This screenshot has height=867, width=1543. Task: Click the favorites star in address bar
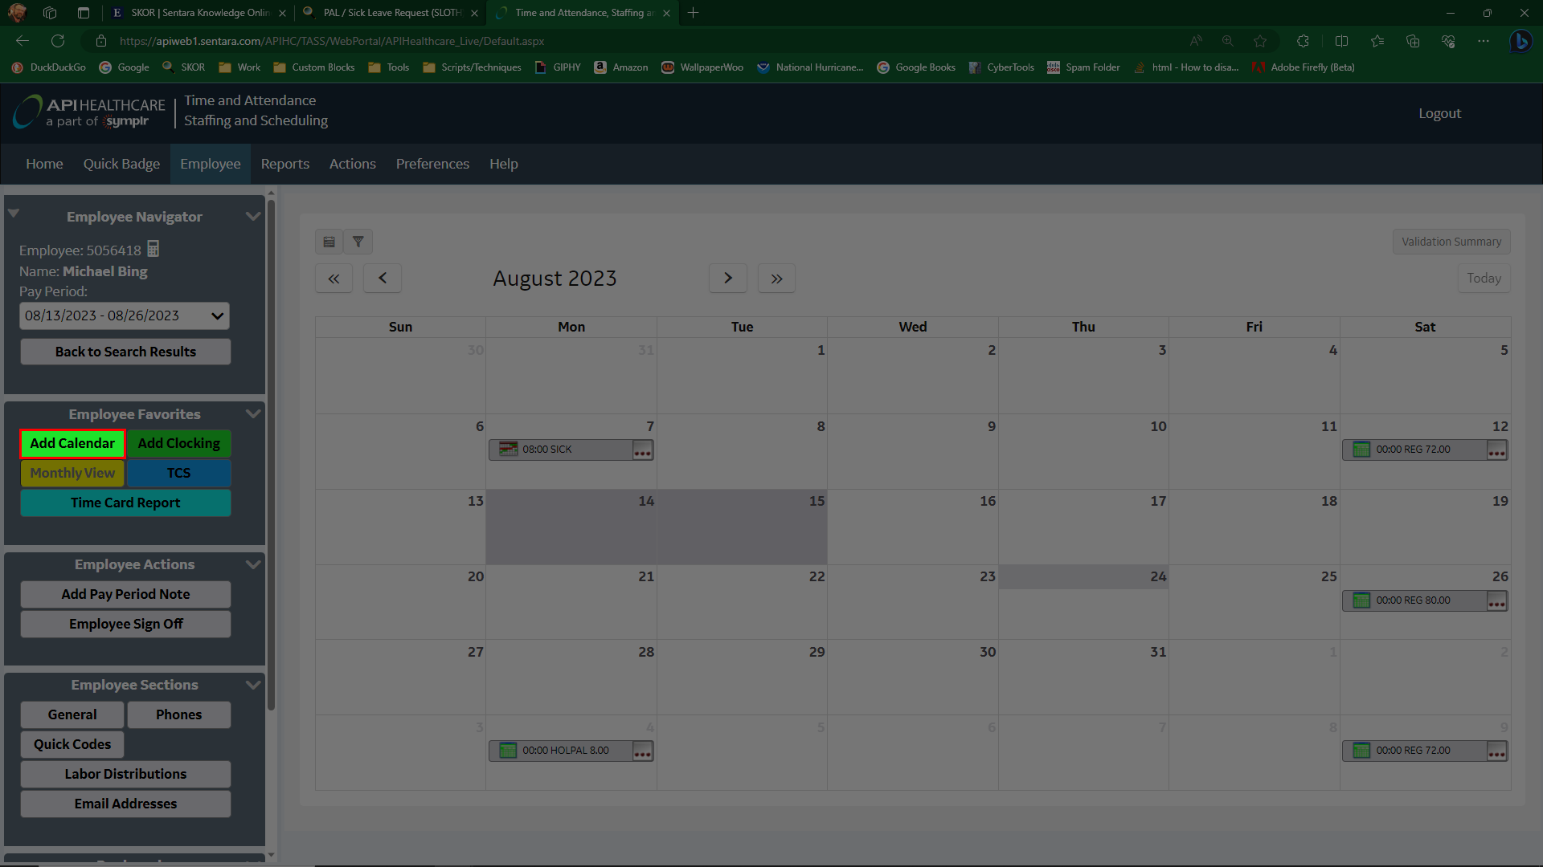coord(1260,41)
